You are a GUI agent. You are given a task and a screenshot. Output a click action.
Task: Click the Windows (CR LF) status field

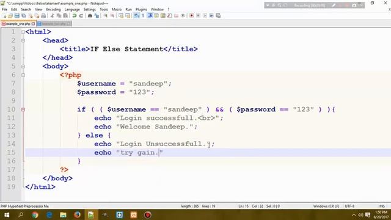(326, 207)
